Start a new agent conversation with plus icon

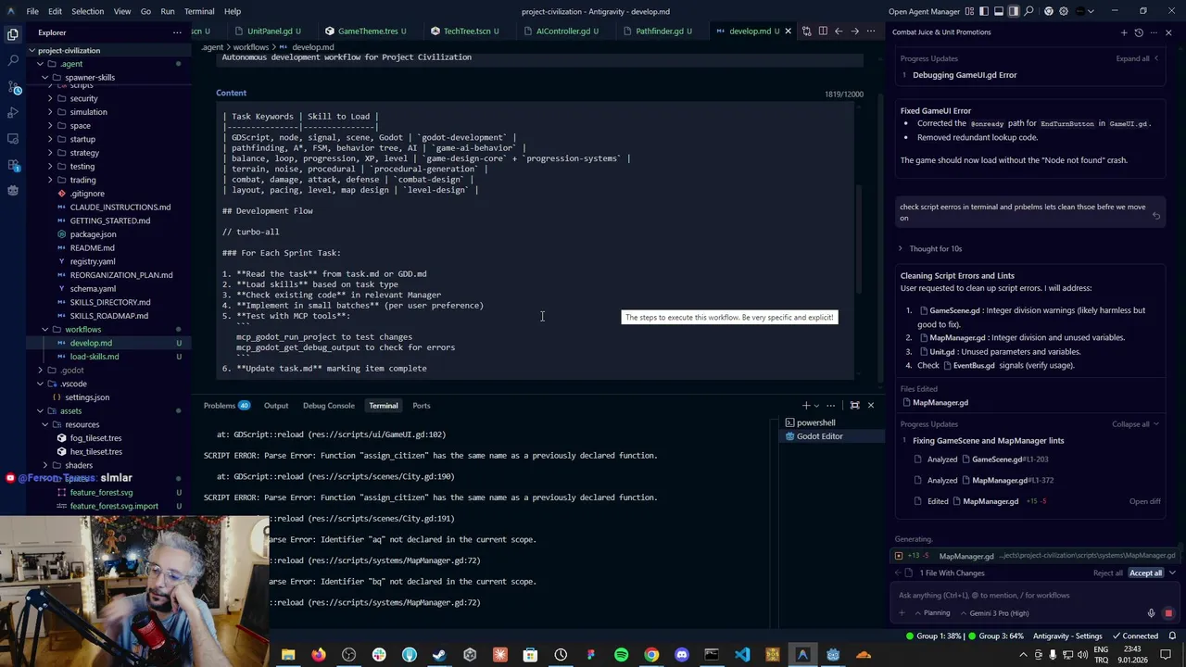1124,32
